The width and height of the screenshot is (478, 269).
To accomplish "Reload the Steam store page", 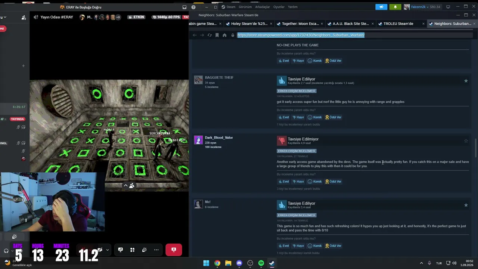I will (x=209, y=35).
